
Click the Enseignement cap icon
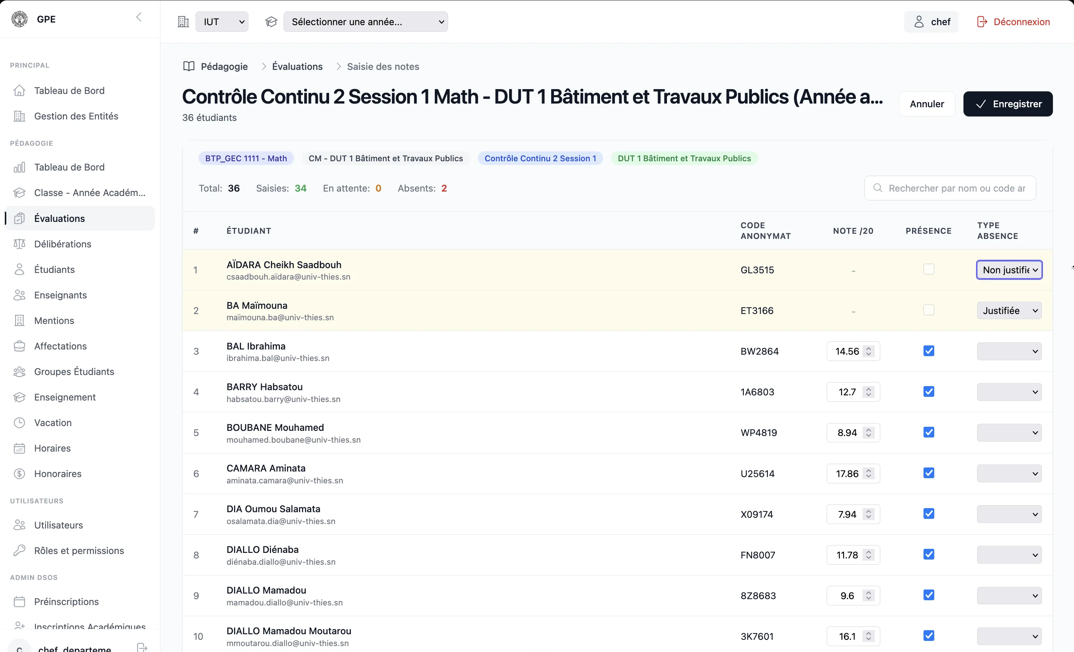click(x=19, y=397)
